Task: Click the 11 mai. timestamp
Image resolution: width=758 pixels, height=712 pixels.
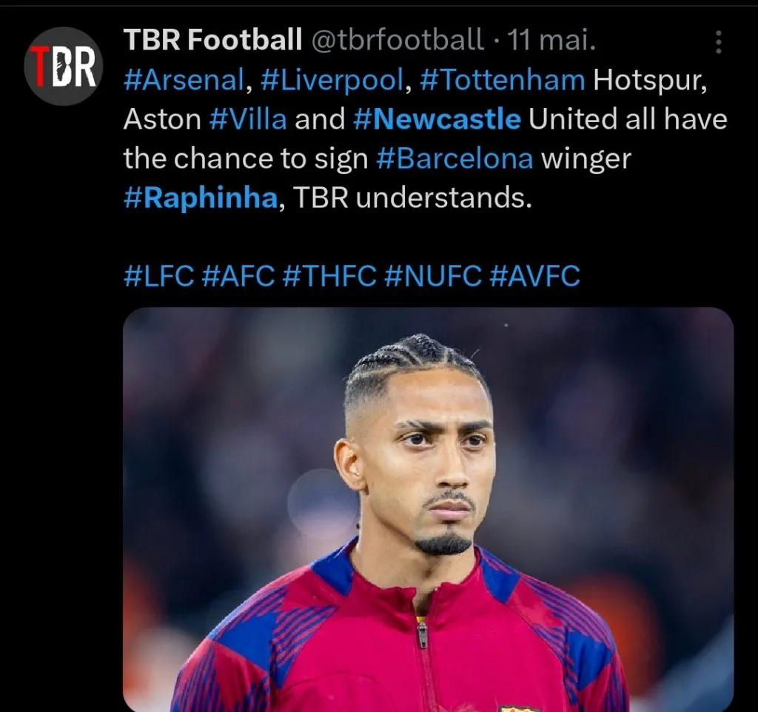Action: (x=551, y=39)
